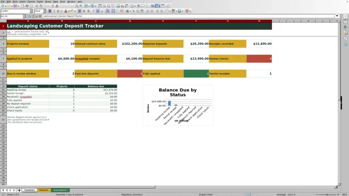This screenshot has height=196, width=349.
Task: Select the Balance Due by Status chart
Action: tap(178, 105)
